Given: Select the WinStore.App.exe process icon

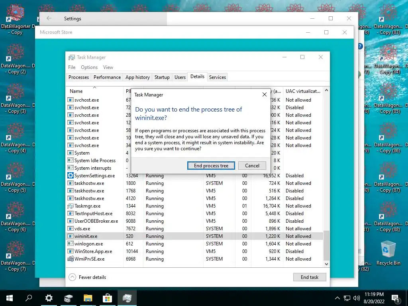Looking at the screenshot, I should point(70,251).
